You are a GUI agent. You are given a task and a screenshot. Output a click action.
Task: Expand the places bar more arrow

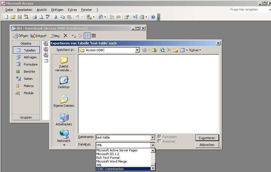point(64,145)
